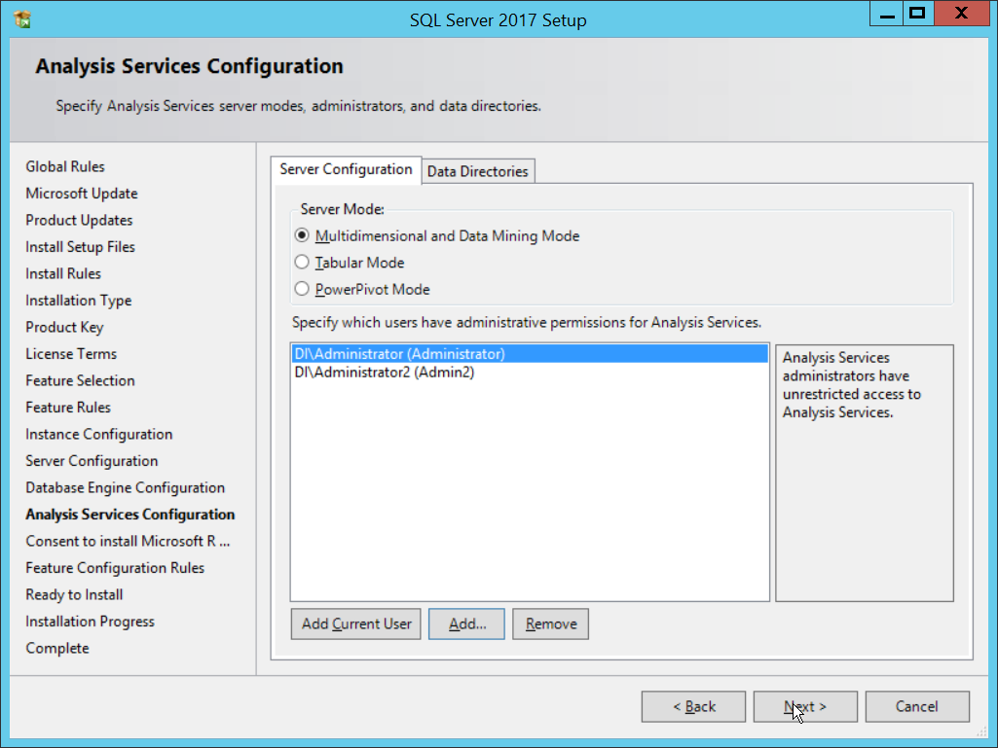Switch to the Data Directories tab
This screenshot has width=998, height=748.
click(x=477, y=171)
